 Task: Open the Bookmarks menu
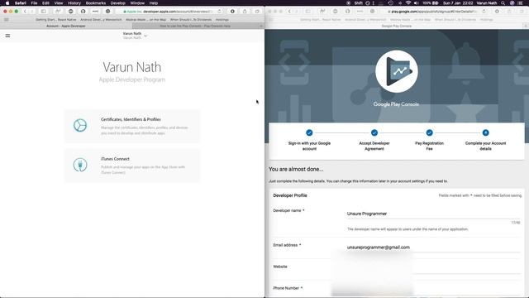click(96, 2)
